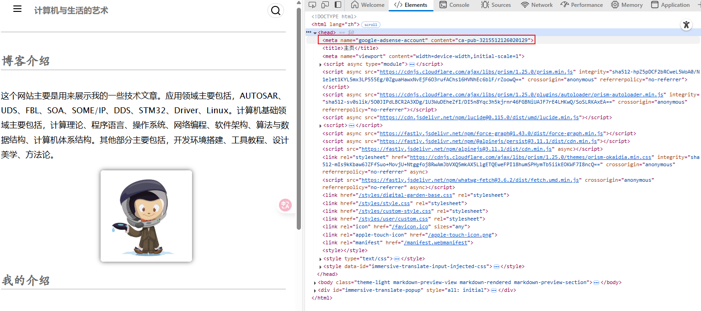The width and height of the screenshot is (701, 311).
Task: Click the dock side layout icon
Action: (x=337, y=5)
